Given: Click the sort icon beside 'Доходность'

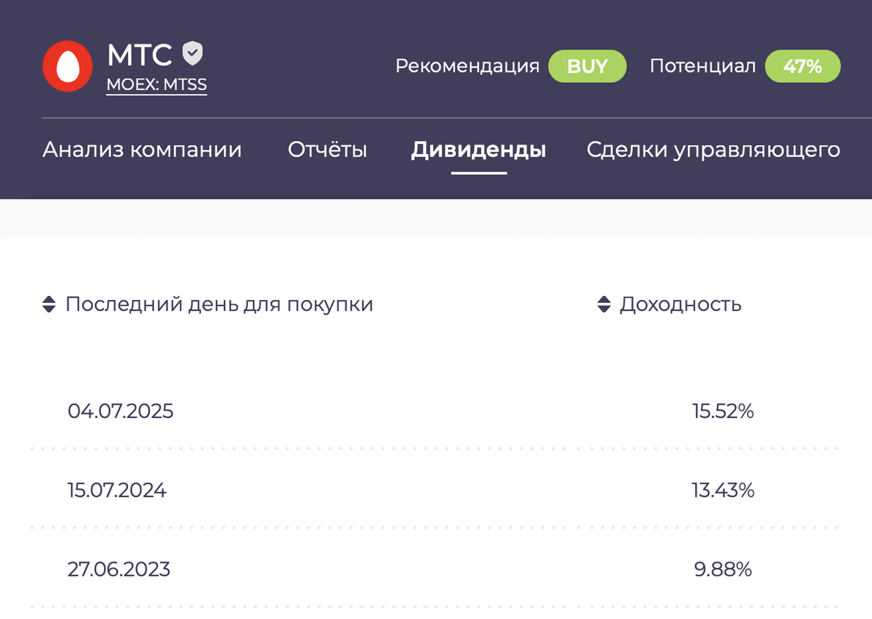Looking at the screenshot, I should click(x=603, y=304).
